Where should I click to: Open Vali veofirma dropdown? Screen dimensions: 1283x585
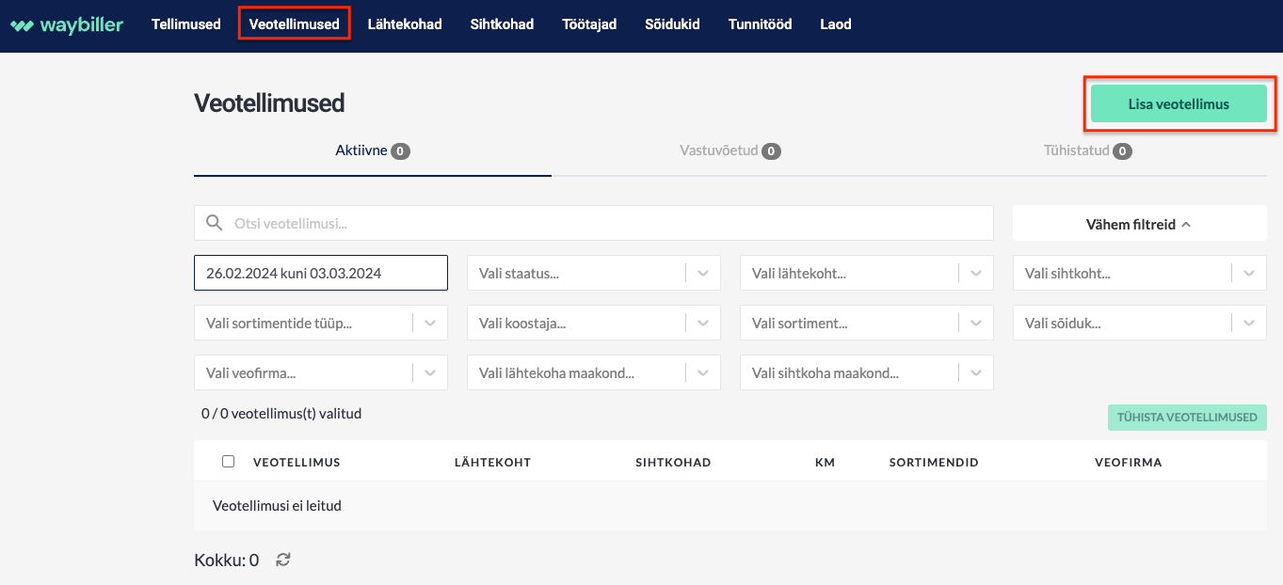pyautogui.click(x=321, y=372)
